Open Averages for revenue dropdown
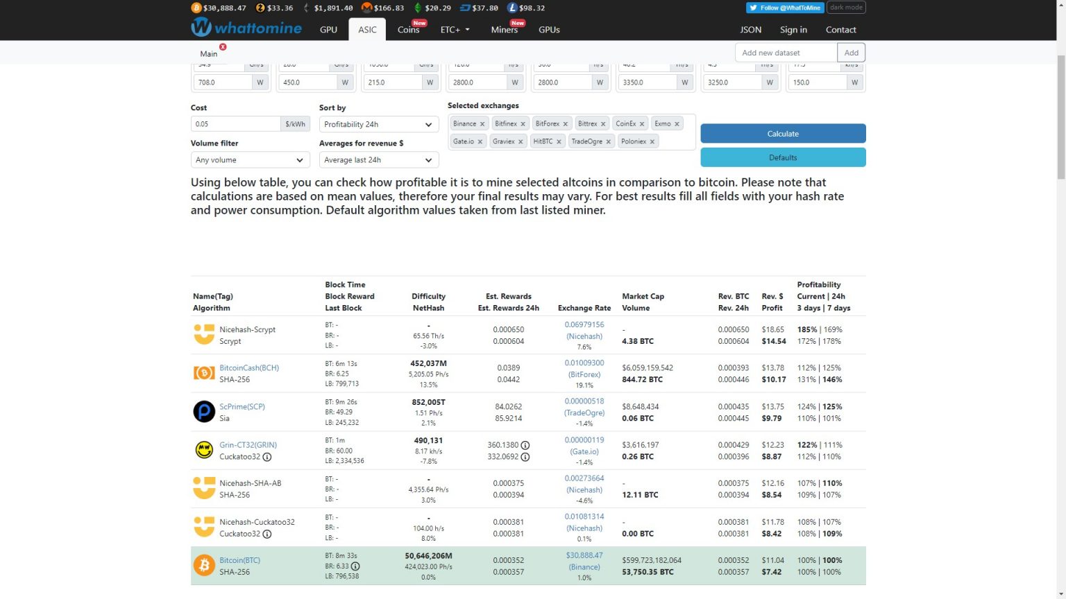Screen dimensions: 1066x599 point(379,160)
